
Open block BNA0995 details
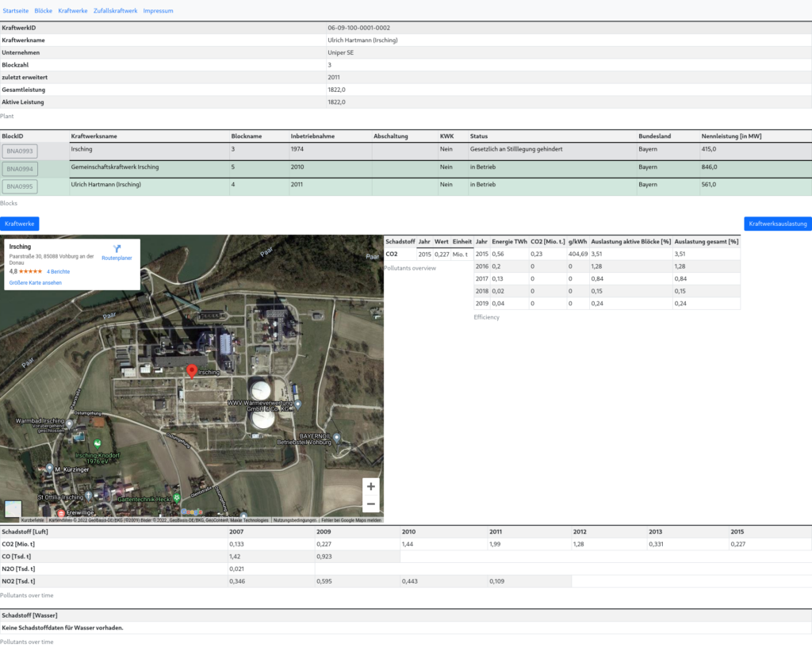click(x=20, y=186)
